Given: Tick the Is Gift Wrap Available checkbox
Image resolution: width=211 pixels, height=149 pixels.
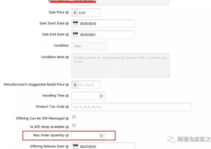Looking at the screenshot, I should coord(74,125).
